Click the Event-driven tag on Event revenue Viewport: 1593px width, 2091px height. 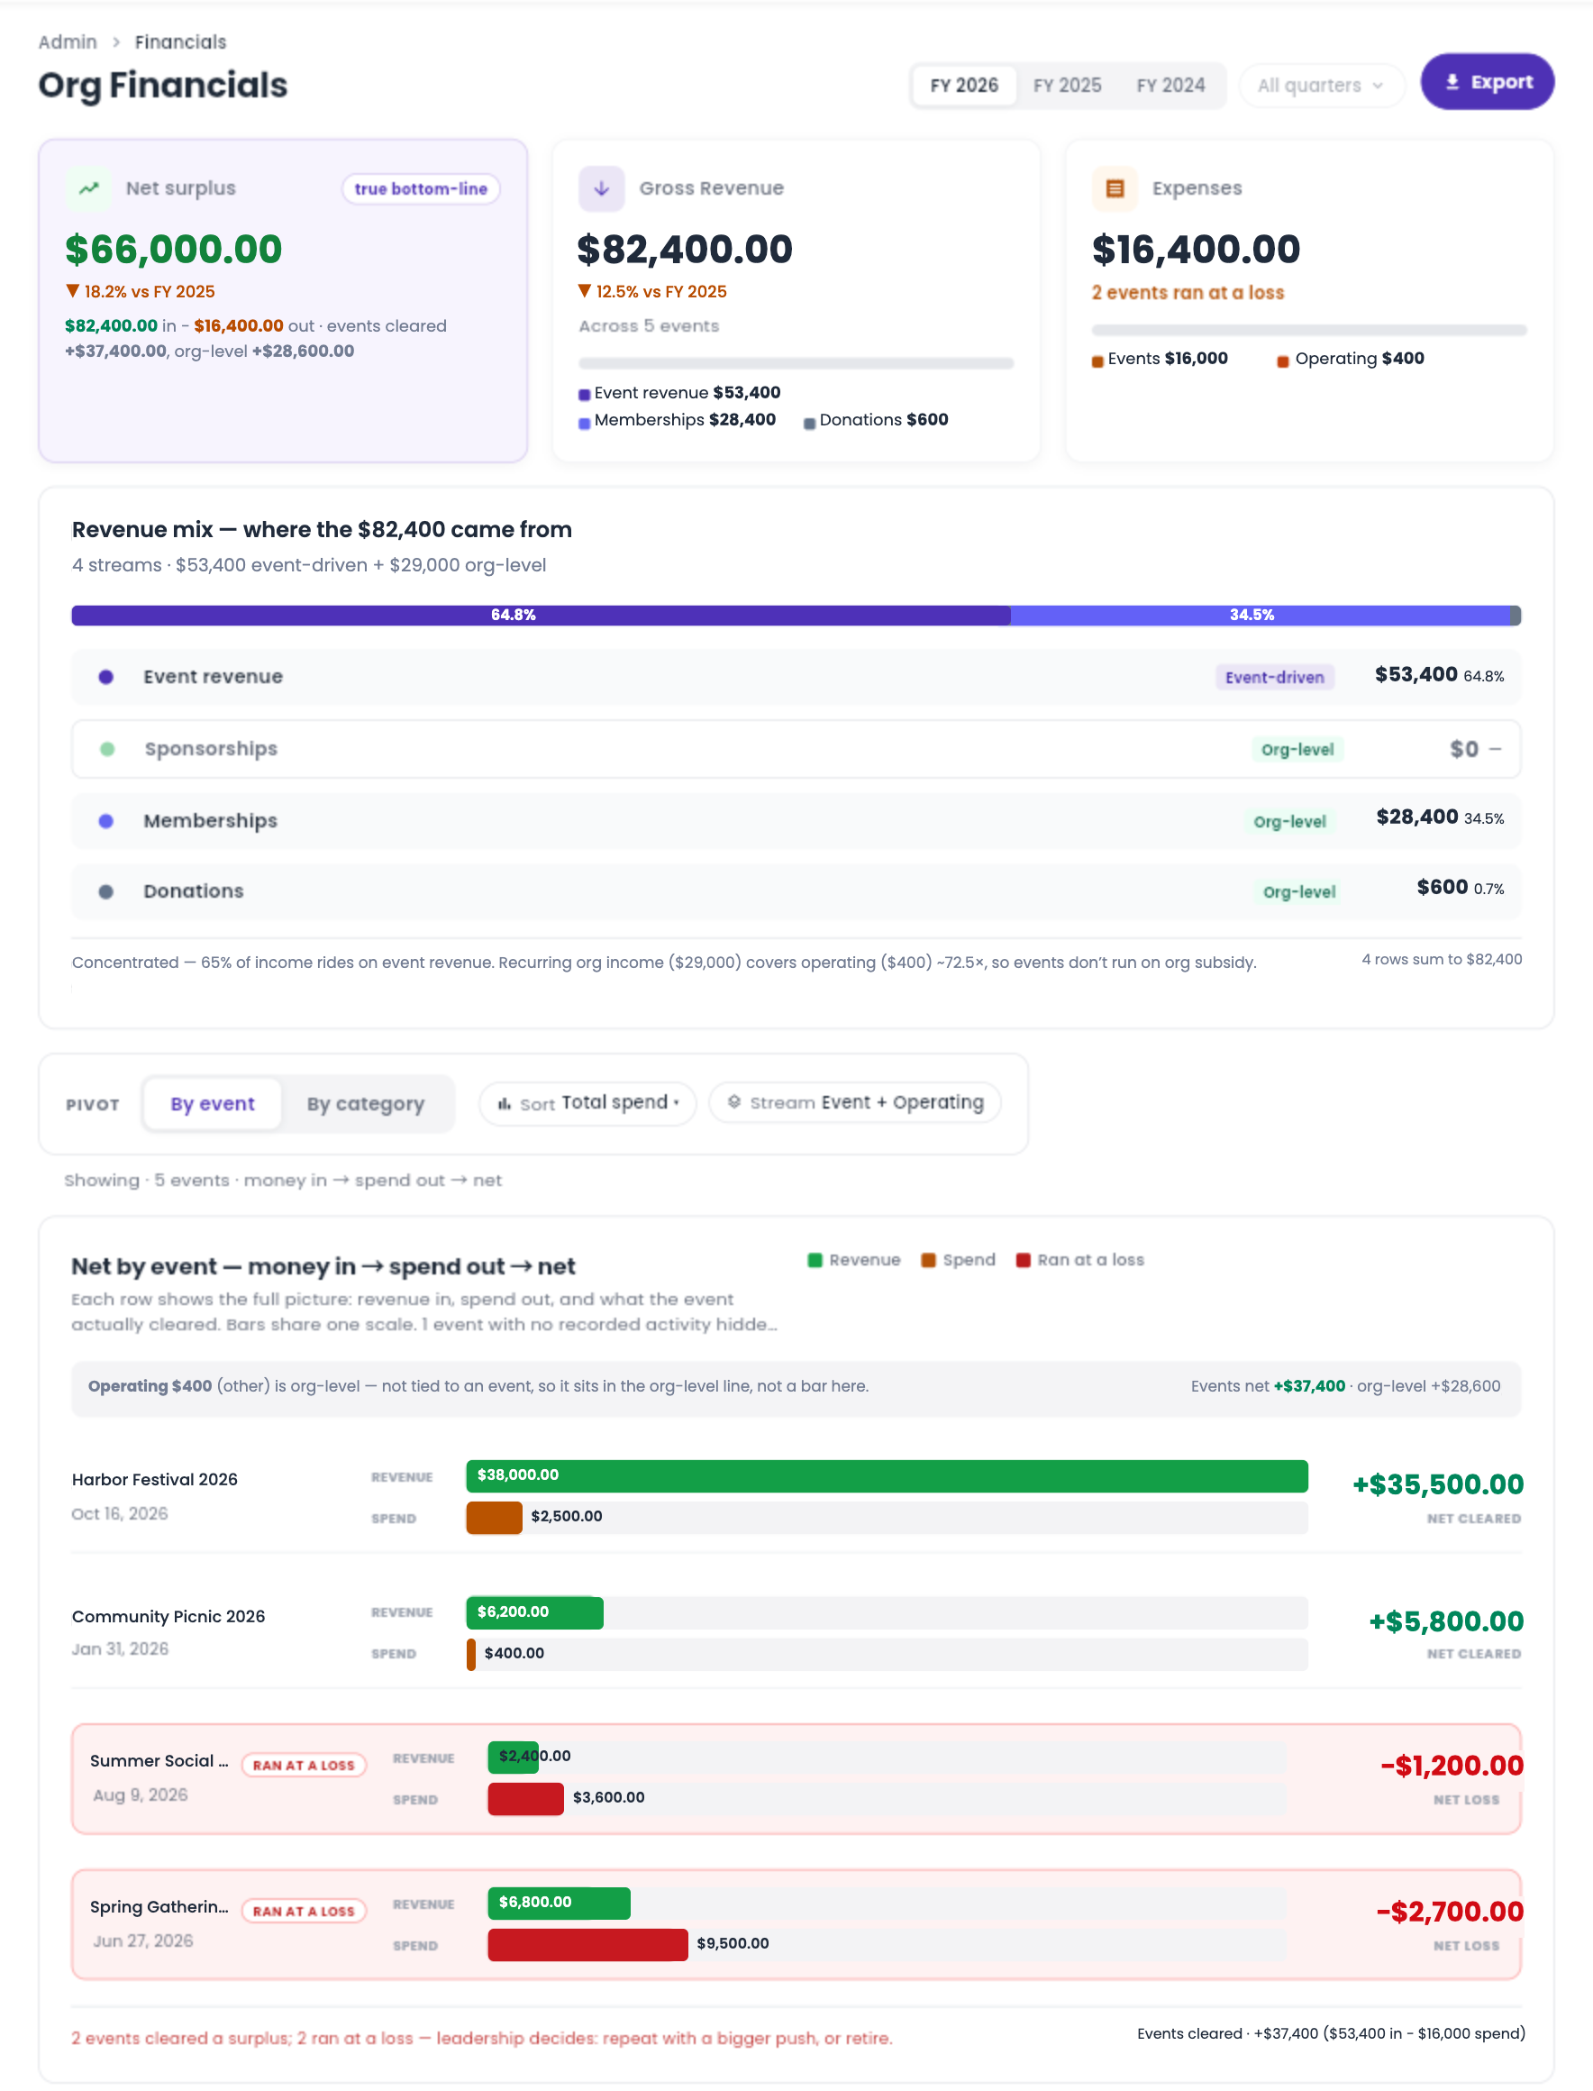(x=1274, y=677)
